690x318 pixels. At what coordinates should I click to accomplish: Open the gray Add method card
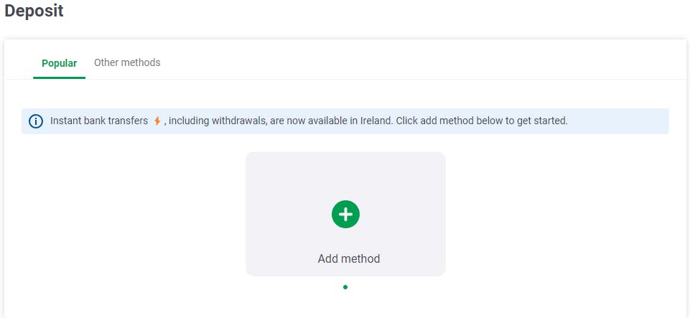pyautogui.click(x=345, y=214)
